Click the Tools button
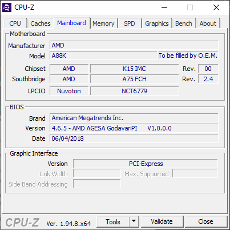This screenshot has height=230, width=230. [113, 221]
